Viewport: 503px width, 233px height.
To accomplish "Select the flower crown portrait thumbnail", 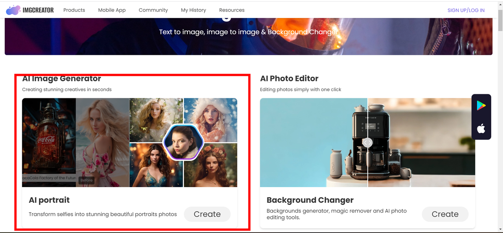I will pos(211,165).
